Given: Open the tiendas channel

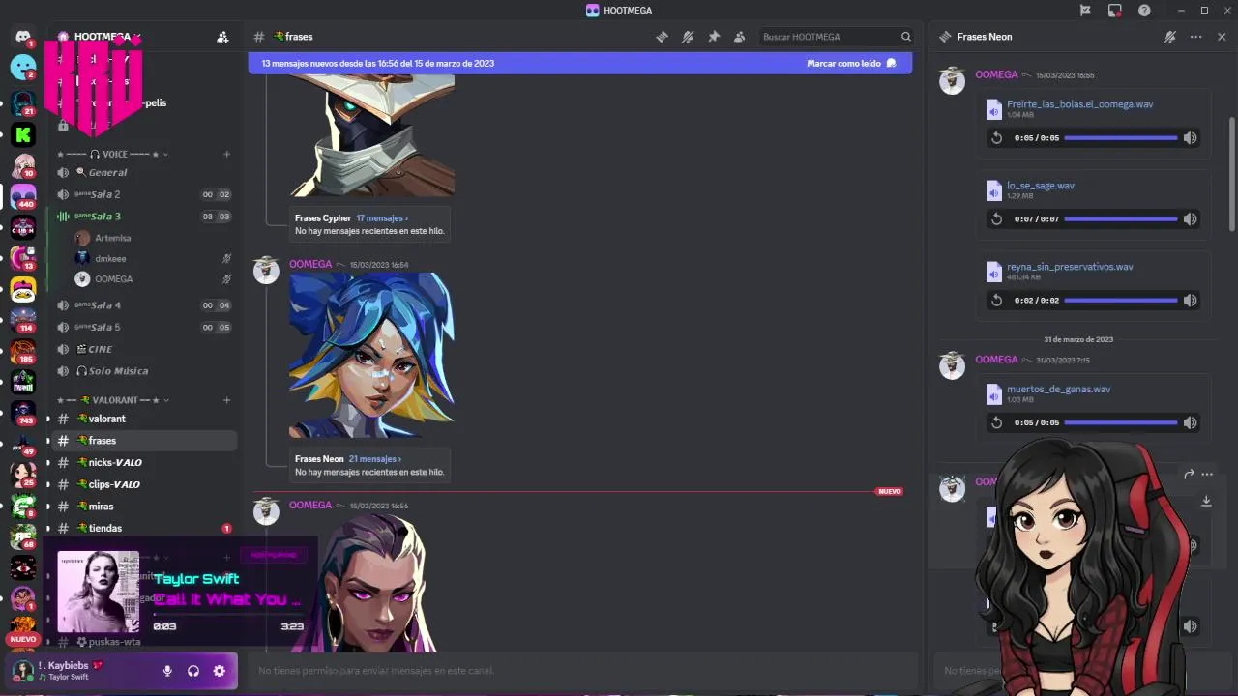Looking at the screenshot, I should coord(143,528).
